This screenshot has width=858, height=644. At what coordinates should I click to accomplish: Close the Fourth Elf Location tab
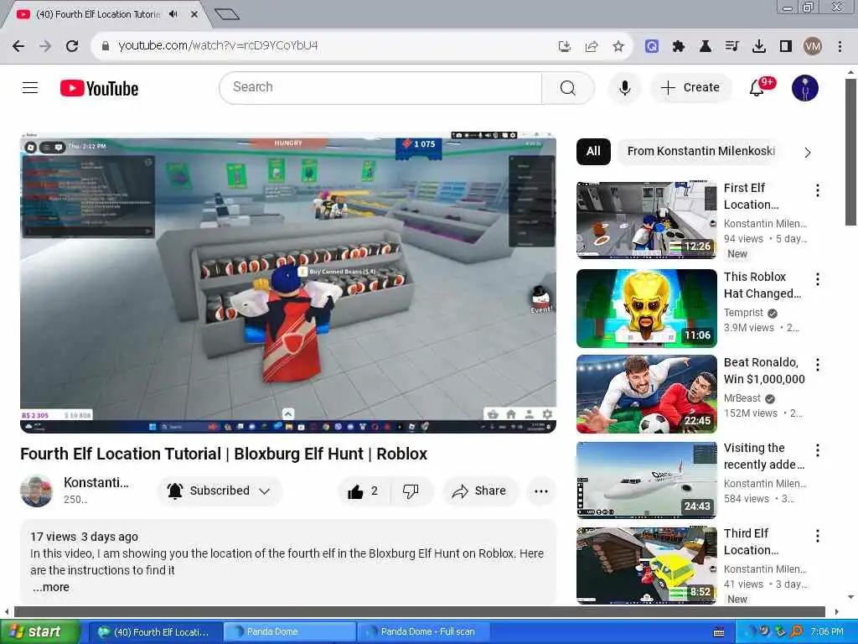pos(194,14)
